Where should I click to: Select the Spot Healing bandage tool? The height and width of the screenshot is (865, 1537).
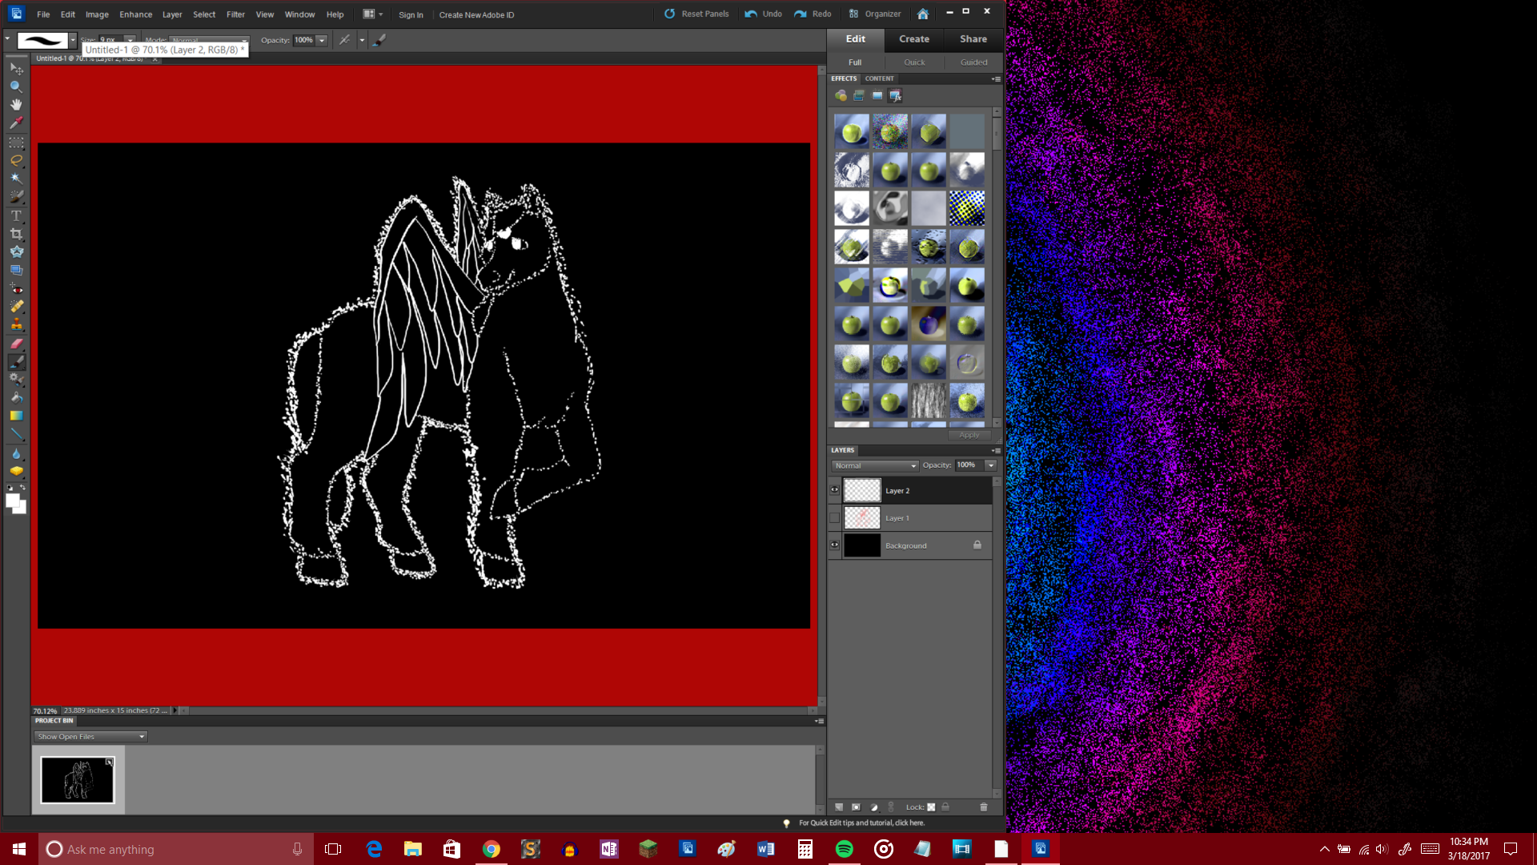tap(16, 307)
